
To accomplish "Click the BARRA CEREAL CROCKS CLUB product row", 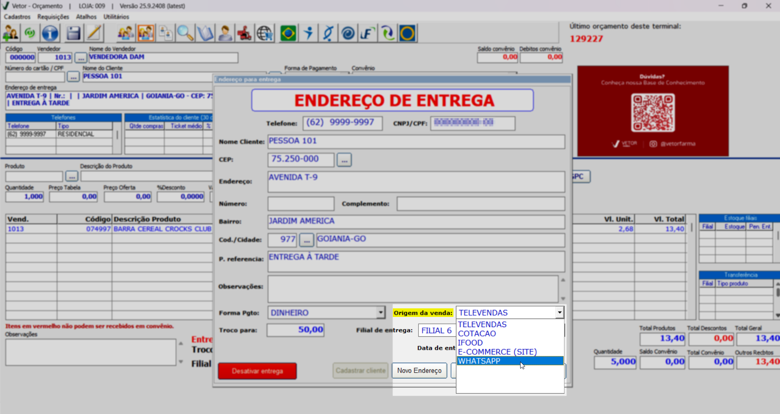I will tap(162, 229).
